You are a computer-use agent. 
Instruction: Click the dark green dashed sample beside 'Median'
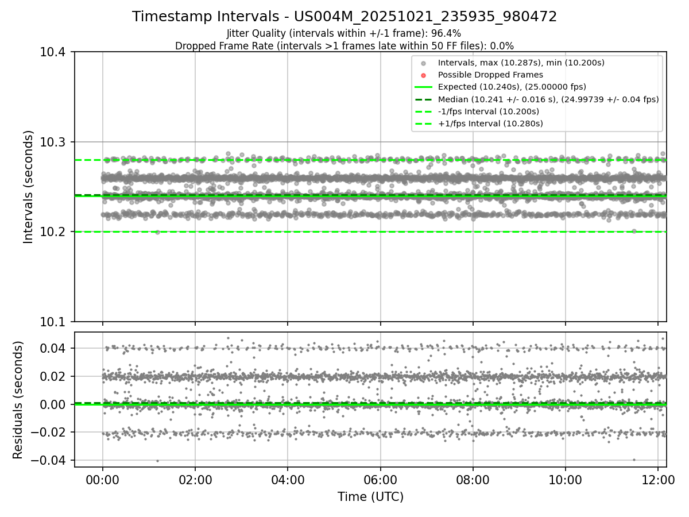(423, 99)
